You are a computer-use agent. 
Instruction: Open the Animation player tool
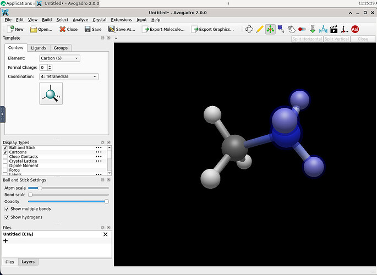click(334, 29)
